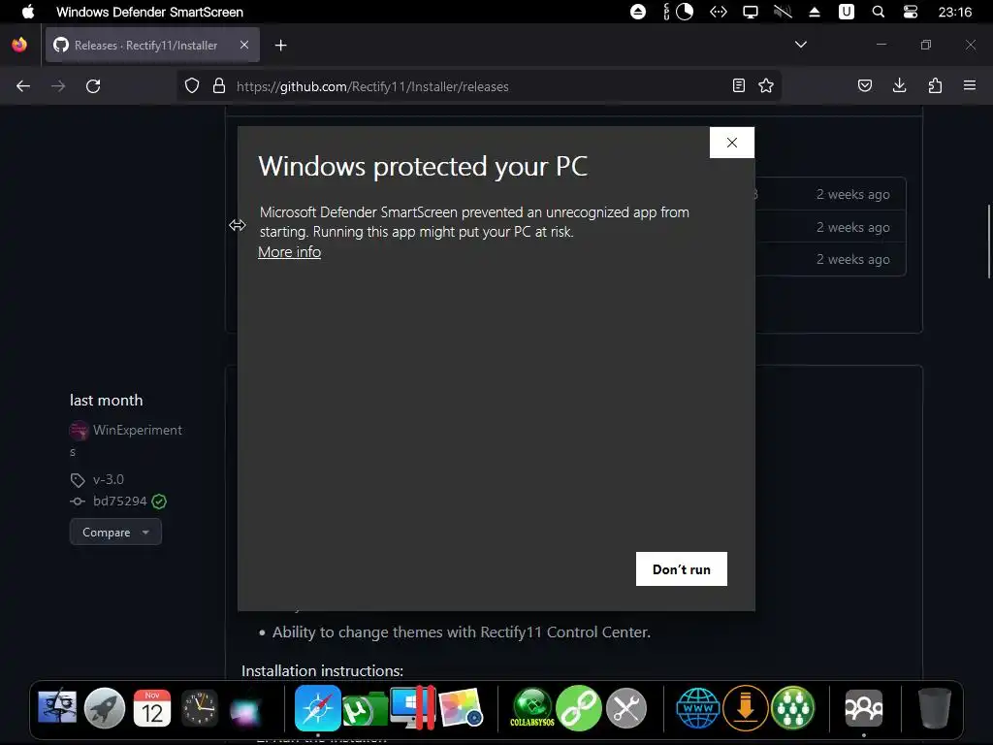This screenshot has height=745, width=993.
Task: Open the blue WWW globe dock icon
Action: tap(698, 707)
